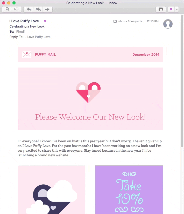Print the message
This screenshot has width=184, height=214.
tap(161, 9)
